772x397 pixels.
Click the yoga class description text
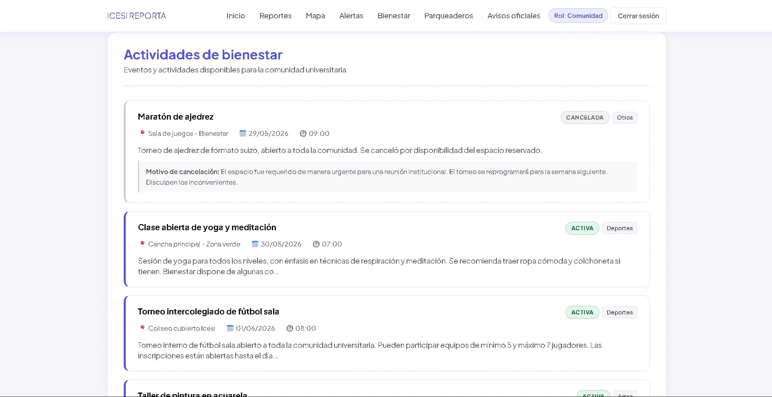(379, 266)
